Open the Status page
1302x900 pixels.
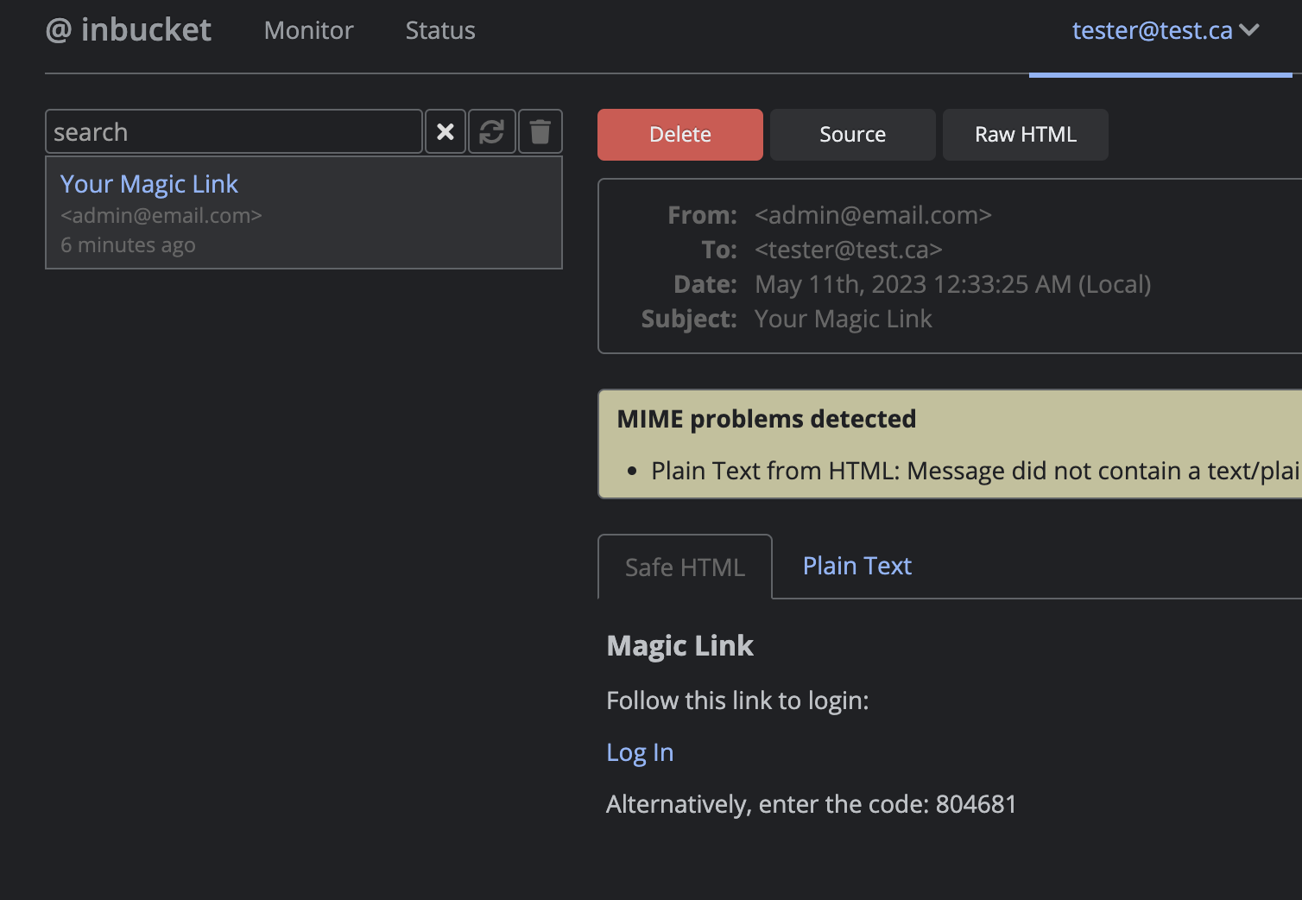pos(439,30)
